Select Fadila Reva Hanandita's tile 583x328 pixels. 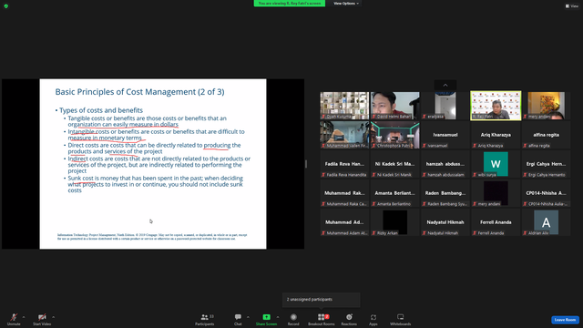point(344,164)
